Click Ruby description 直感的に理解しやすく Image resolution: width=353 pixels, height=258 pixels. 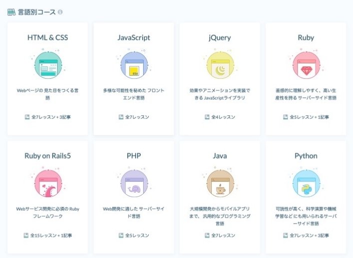click(x=306, y=94)
